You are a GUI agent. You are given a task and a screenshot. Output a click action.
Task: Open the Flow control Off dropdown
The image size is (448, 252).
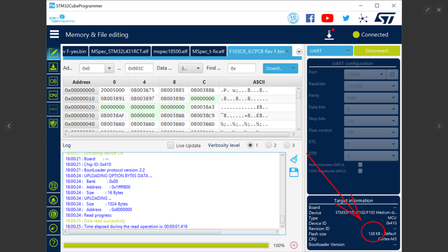371,133
